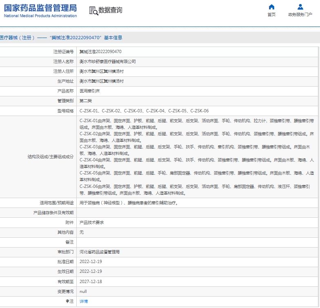
Task: Click the 政务服务门户 label
Action: 300,15
